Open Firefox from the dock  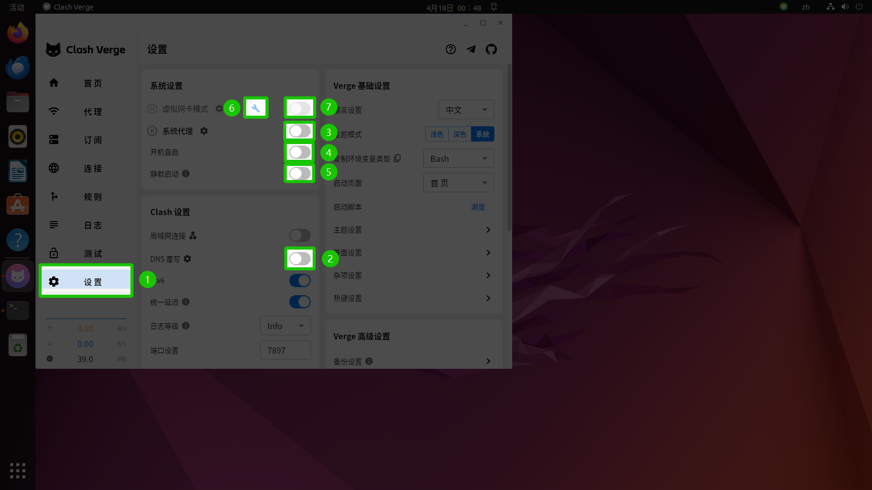pos(18,33)
